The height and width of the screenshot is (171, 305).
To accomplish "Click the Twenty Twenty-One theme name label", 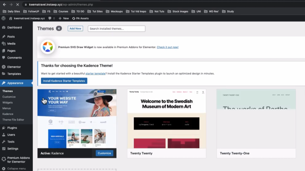I will click(235, 153).
